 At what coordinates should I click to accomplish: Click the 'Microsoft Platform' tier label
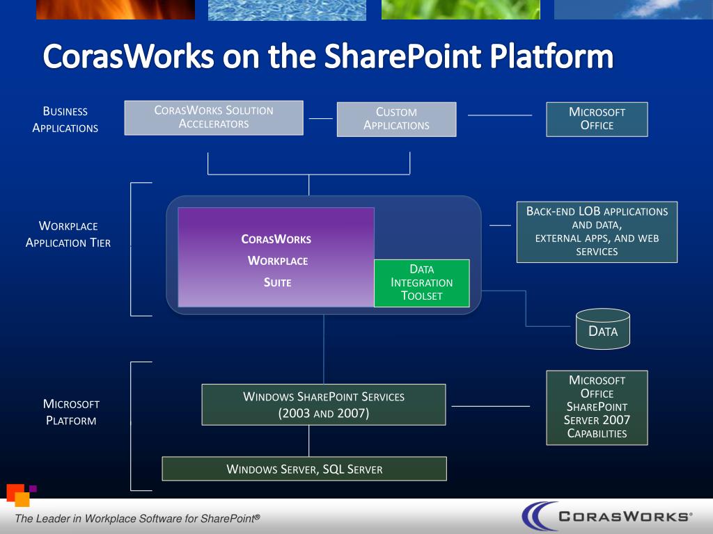(71, 412)
